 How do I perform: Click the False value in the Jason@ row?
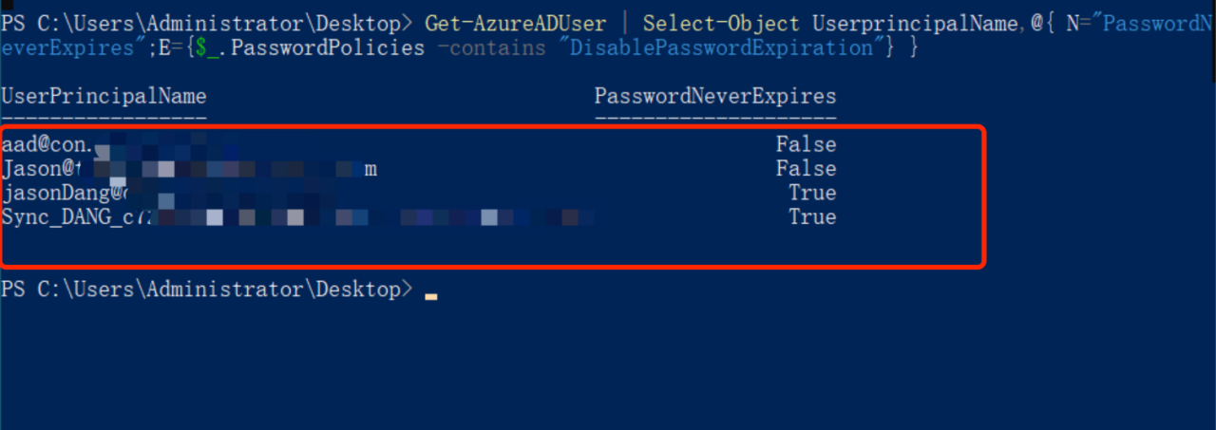(806, 169)
